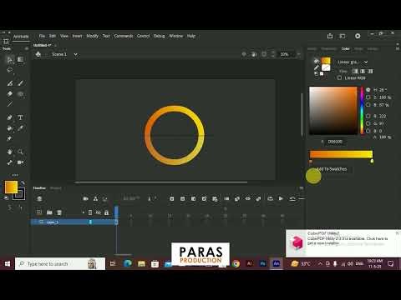Click the hex color value field
401x300 pixels.
(x=335, y=142)
